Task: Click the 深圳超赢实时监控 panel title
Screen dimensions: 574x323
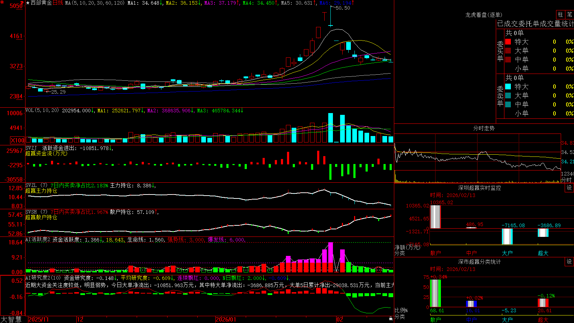Action: point(480,188)
